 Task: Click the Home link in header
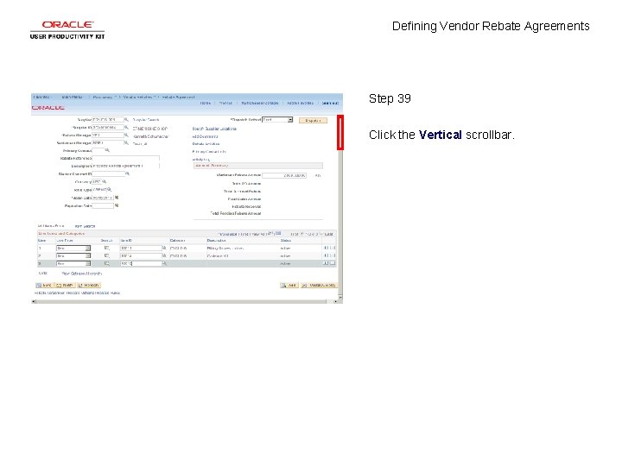(x=205, y=103)
